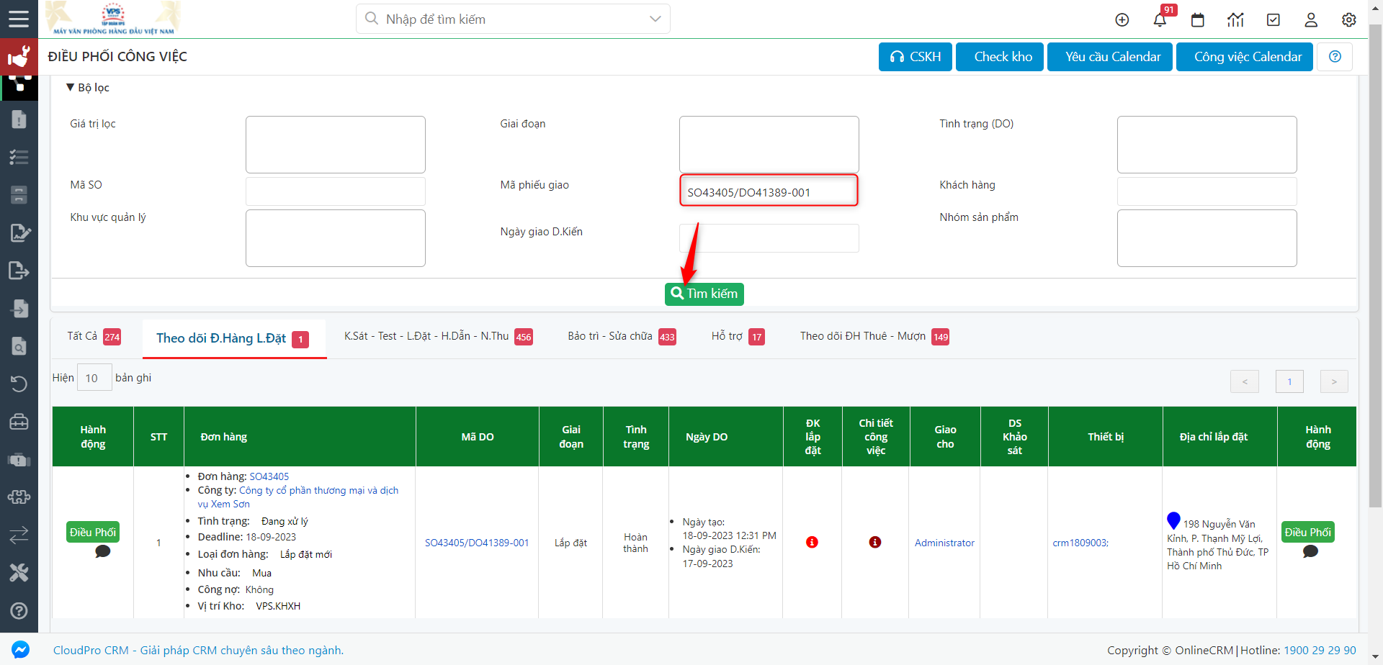The height and width of the screenshot is (665, 1383).
Task: Open the Messenger chat icon
Action: [21, 649]
